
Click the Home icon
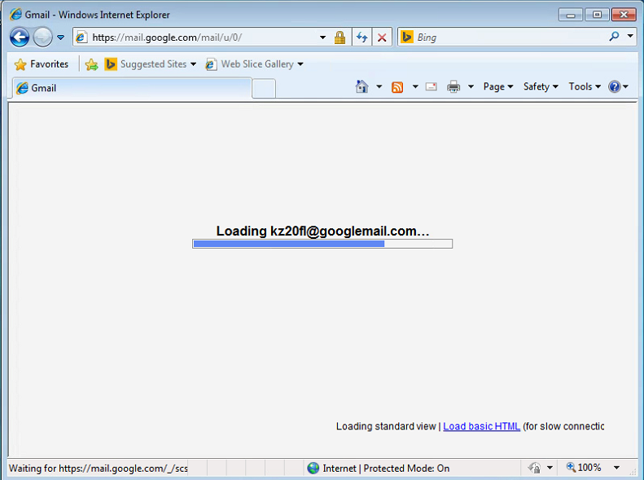point(361,86)
